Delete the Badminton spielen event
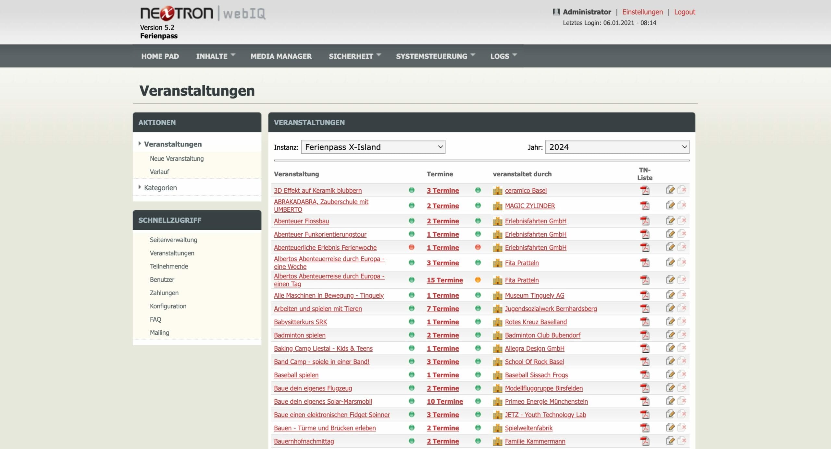 click(x=682, y=335)
